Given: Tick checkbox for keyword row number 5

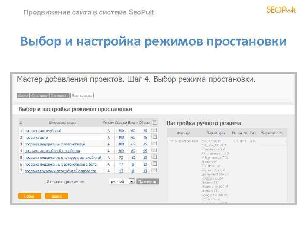Looking at the screenshot, I should pos(155,157).
